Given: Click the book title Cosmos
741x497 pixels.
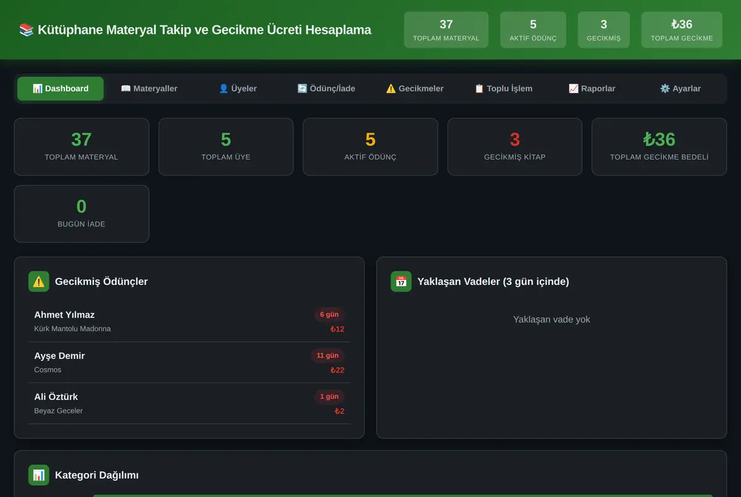Looking at the screenshot, I should [48, 370].
